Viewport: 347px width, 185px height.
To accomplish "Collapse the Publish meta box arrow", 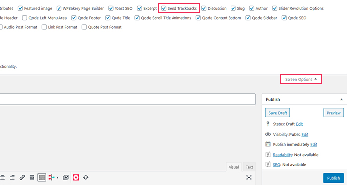I will tap(341, 99).
